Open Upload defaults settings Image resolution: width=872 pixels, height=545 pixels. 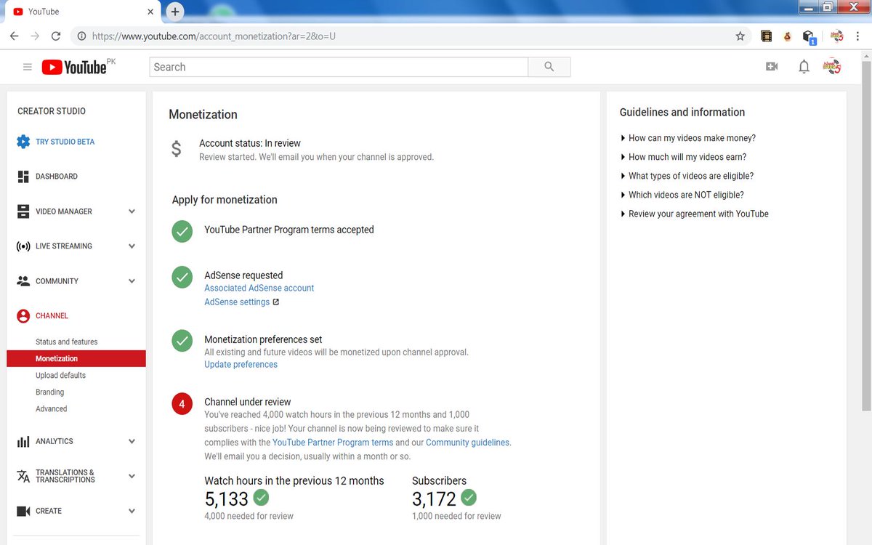click(60, 375)
